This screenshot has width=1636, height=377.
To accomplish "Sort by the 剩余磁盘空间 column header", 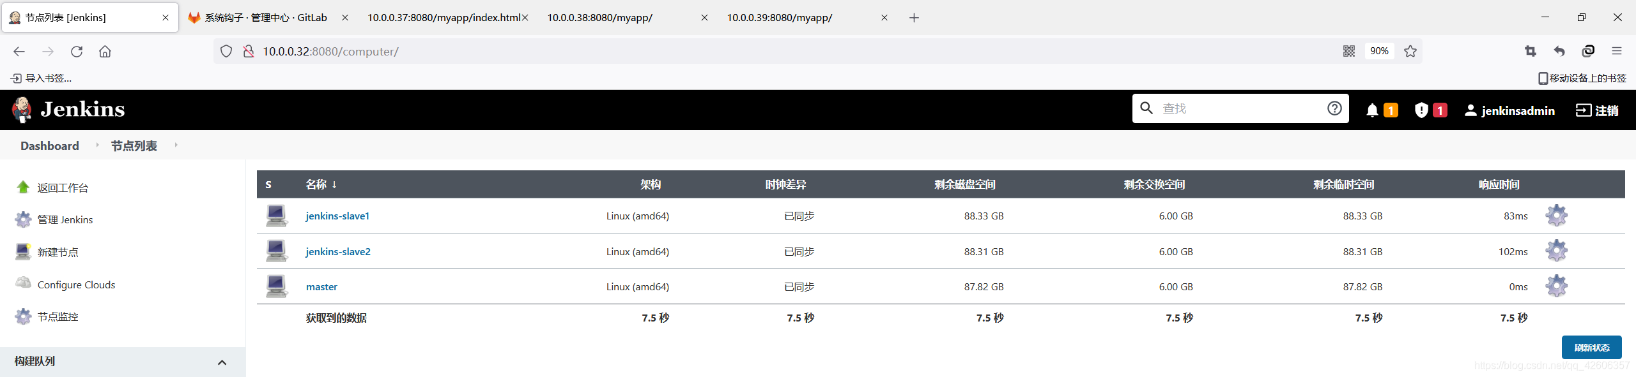I will 964,184.
